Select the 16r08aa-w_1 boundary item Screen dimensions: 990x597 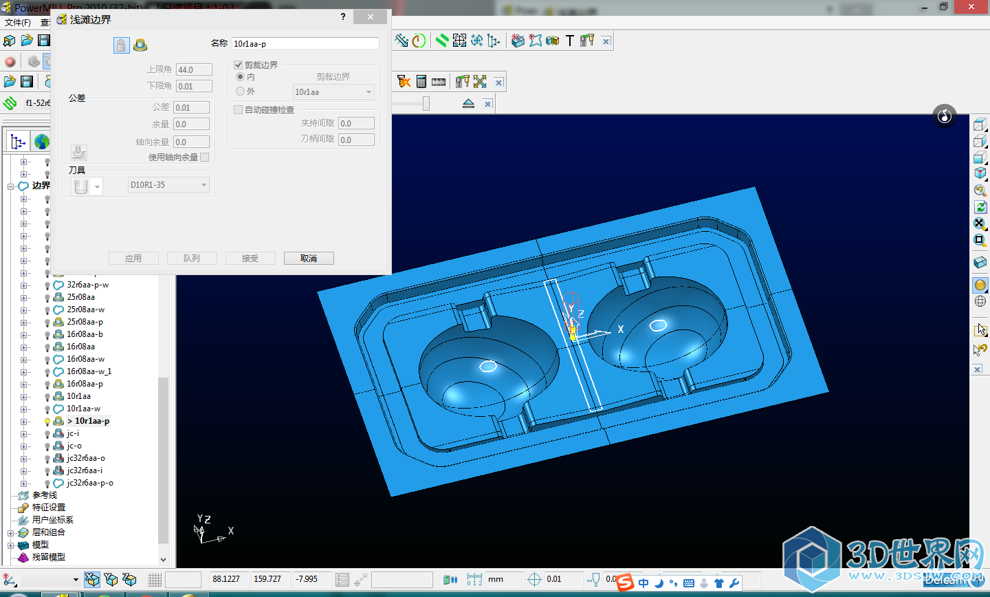[x=89, y=371]
